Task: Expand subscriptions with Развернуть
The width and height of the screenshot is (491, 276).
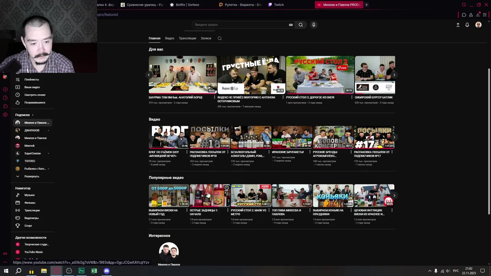Action: pos(31,176)
